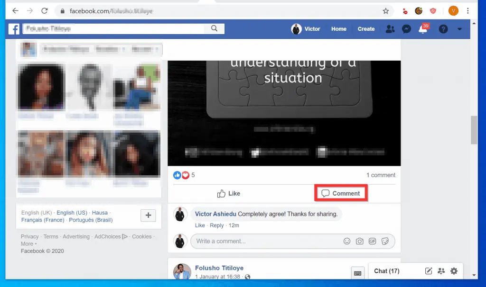The height and width of the screenshot is (287, 486).
Task: Click the Write a comment field
Action: point(261,241)
